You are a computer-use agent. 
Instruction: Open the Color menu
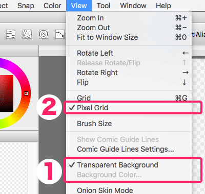click(52, 6)
